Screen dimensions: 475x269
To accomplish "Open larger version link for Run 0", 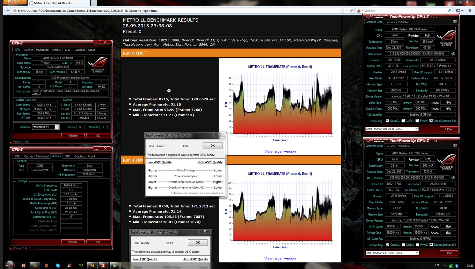I will point(280,151).
